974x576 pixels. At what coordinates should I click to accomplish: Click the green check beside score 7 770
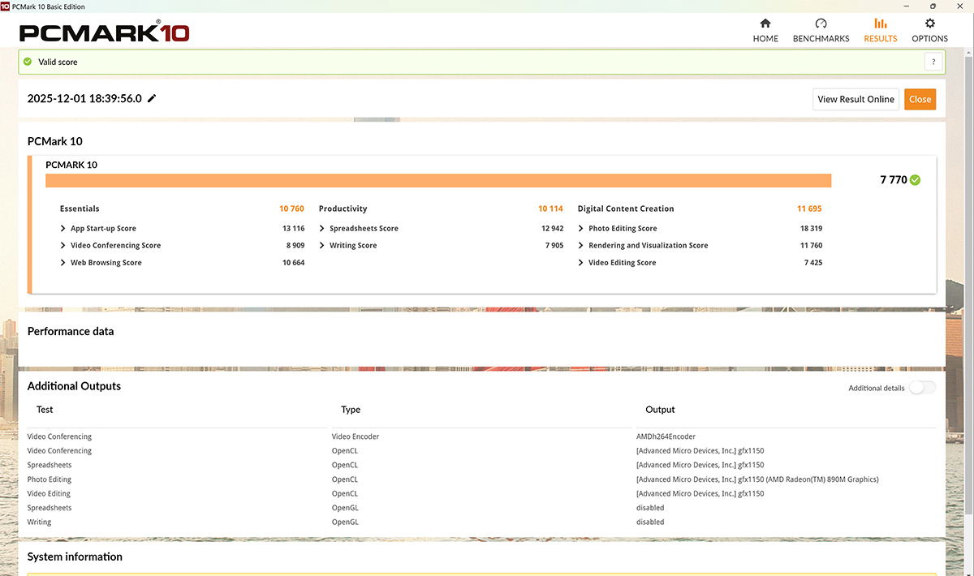point(916,180)
